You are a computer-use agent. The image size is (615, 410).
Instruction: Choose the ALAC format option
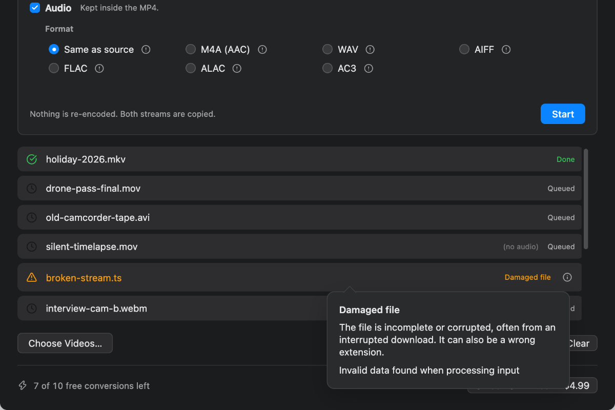point(191,68)
